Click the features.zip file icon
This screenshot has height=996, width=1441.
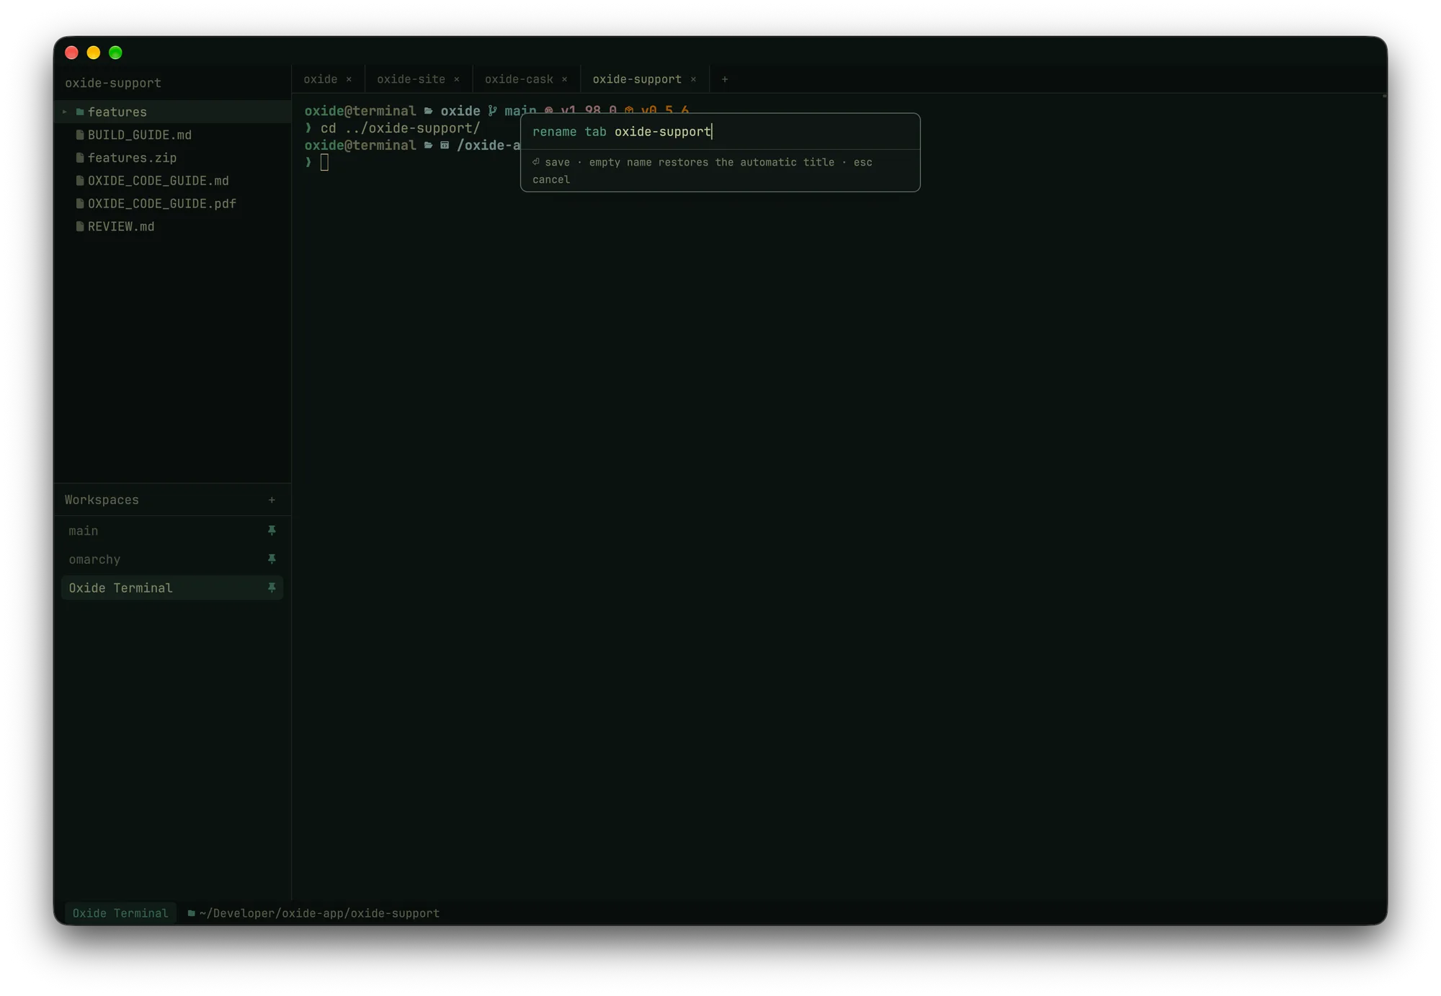(80, 158)
